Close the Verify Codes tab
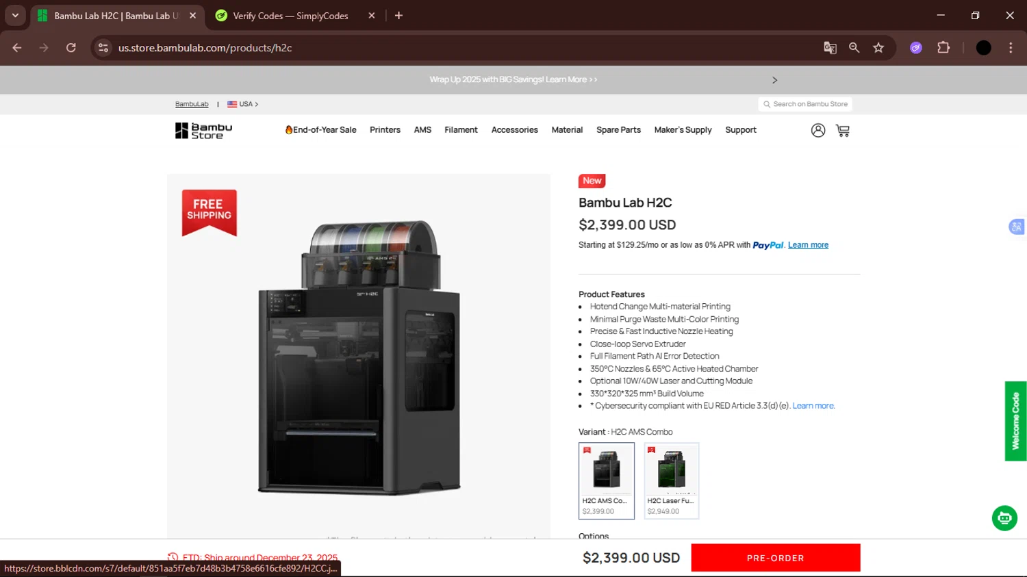 click(x=372, y=16)
